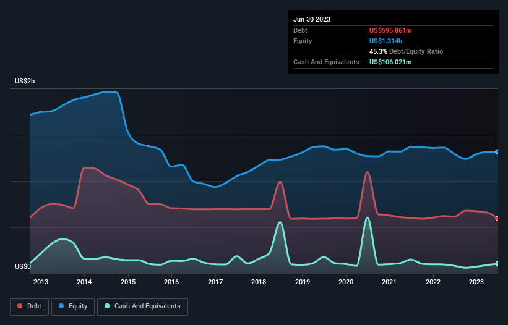This screenshot has width=508, height=325.
Task: Click the 45.3% Debt/Equity Ratio text
Action: point(406,51)
